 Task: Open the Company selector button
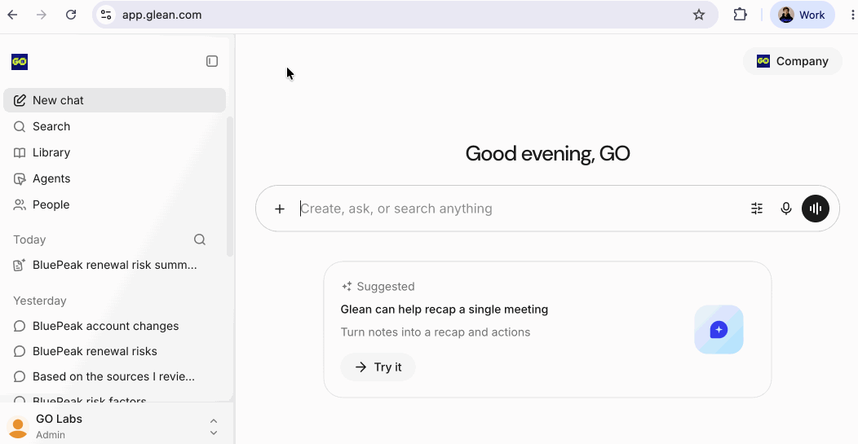792,61
